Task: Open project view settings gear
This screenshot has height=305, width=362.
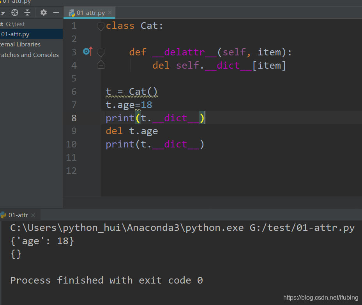Action: (x=43, y=12)
